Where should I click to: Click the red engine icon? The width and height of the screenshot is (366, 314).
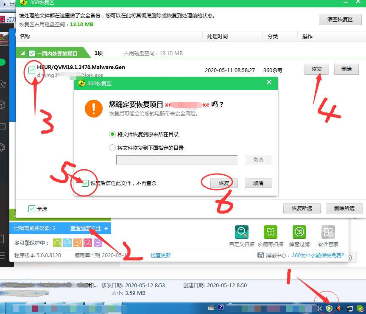(88, 243)
